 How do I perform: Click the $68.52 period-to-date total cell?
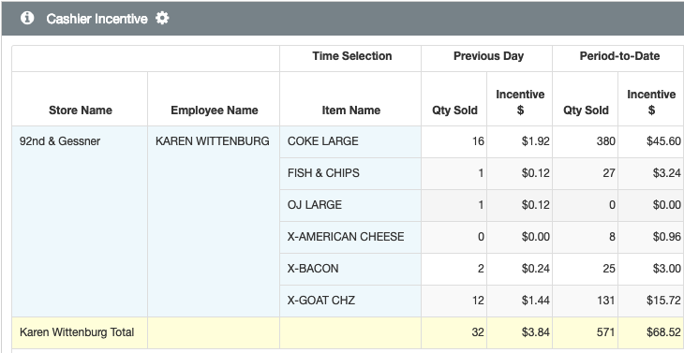pos(651,332)
